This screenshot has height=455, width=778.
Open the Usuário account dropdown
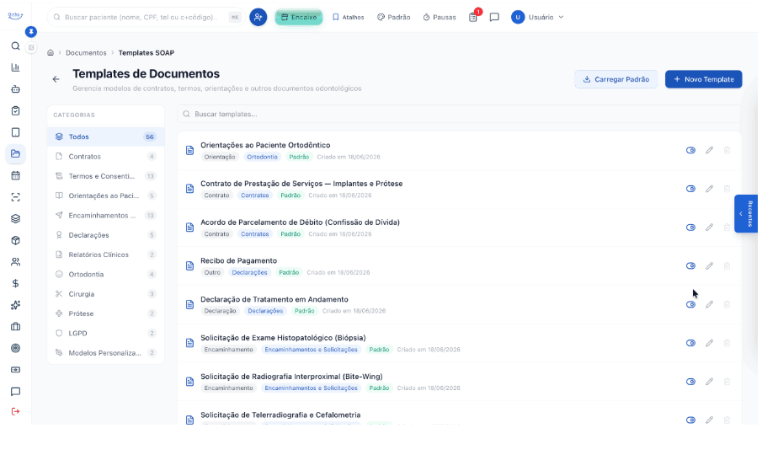[x=538, y=17]
